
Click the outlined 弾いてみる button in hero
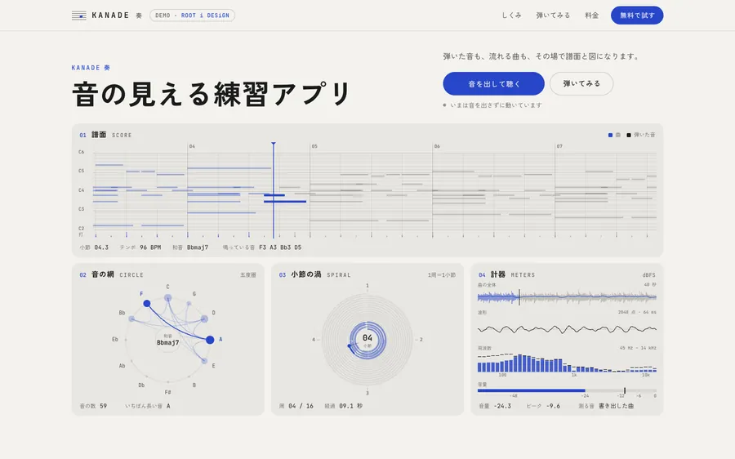click(581, 83)
